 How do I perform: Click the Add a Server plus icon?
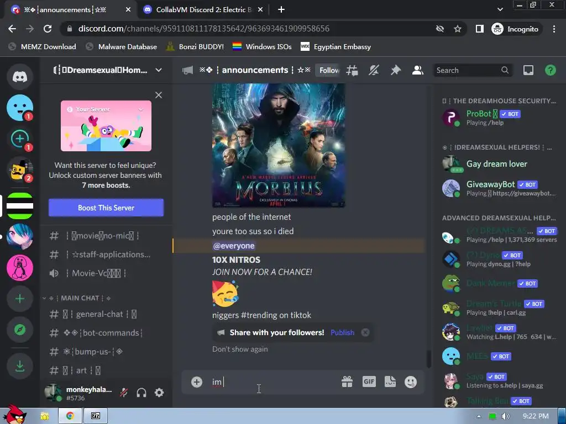[20, 299]
